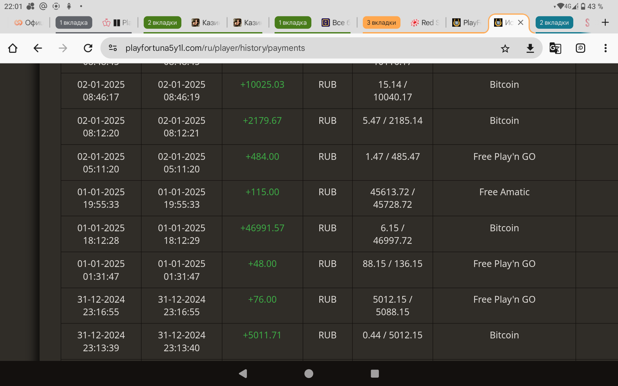Screen dimensions: 618x386
Task: Close the current active tab
Action: click(x=520, y=23)
